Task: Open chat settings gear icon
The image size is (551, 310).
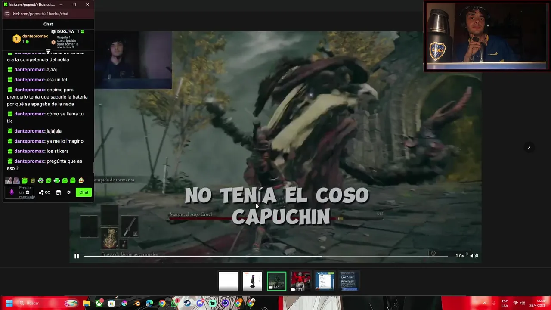Action: pos(69,192)
